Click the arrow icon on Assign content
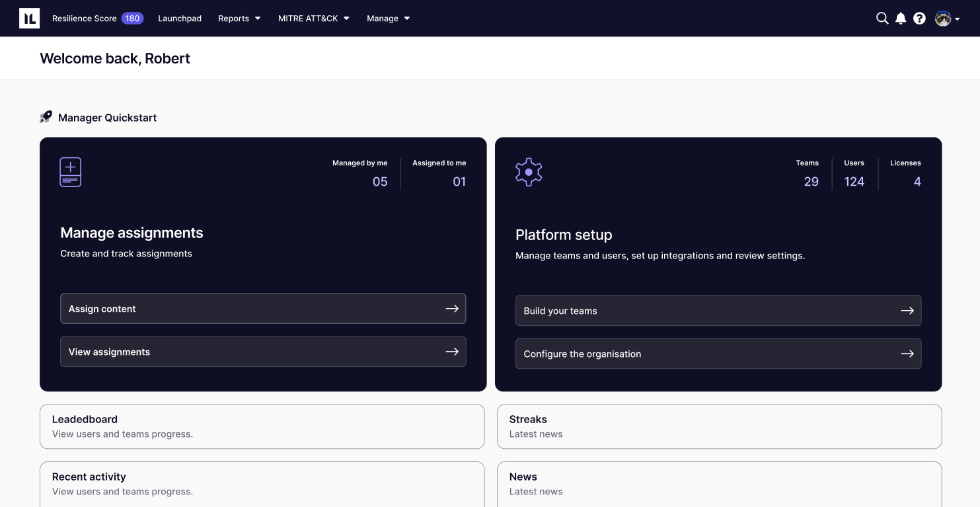The image size is (980, 507). coord(453,308)
